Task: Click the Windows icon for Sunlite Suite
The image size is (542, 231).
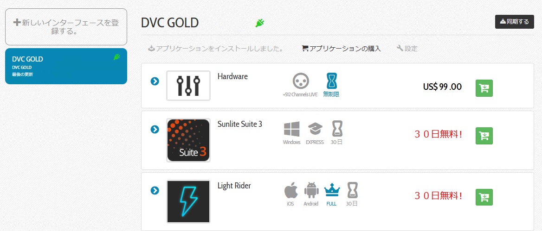Action: point(292,129)
